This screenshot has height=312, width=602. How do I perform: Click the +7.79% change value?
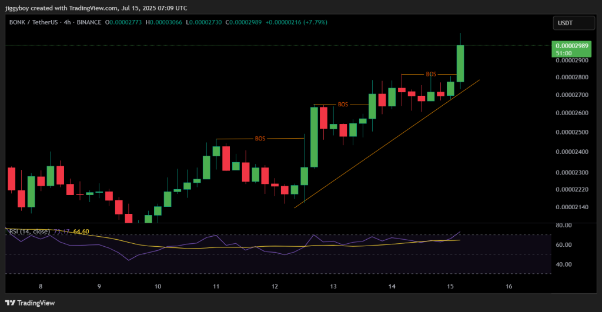(x=315, y=22)
